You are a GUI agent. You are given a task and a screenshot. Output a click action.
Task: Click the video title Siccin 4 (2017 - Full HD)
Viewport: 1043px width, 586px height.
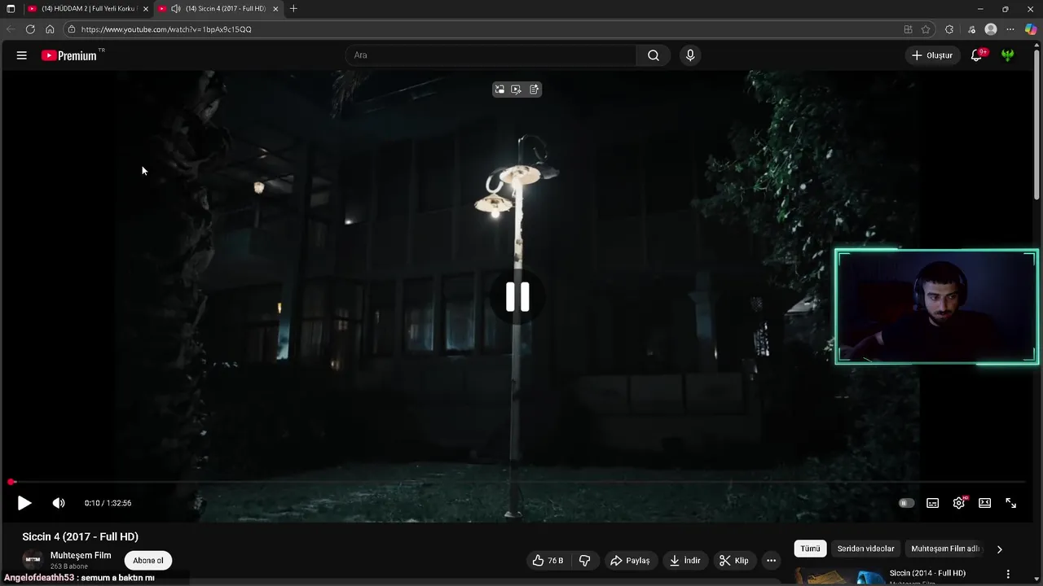(x=80, y=536)
